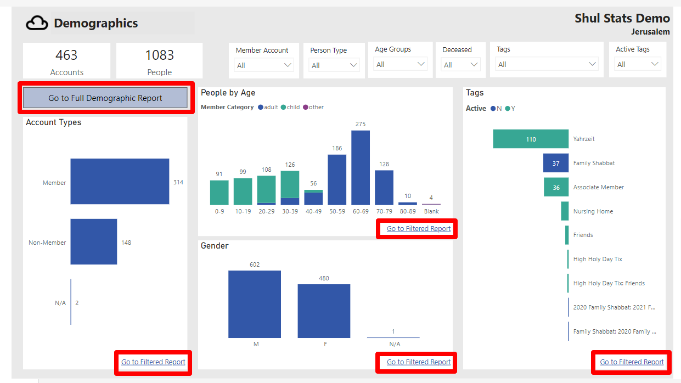681x383 pixels.
Task: Click the Member bar in Account Types
Action: pos(120,181)
